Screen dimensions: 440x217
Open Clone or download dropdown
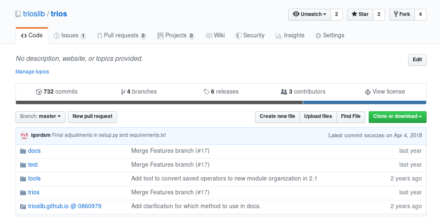tap(397, 117)
